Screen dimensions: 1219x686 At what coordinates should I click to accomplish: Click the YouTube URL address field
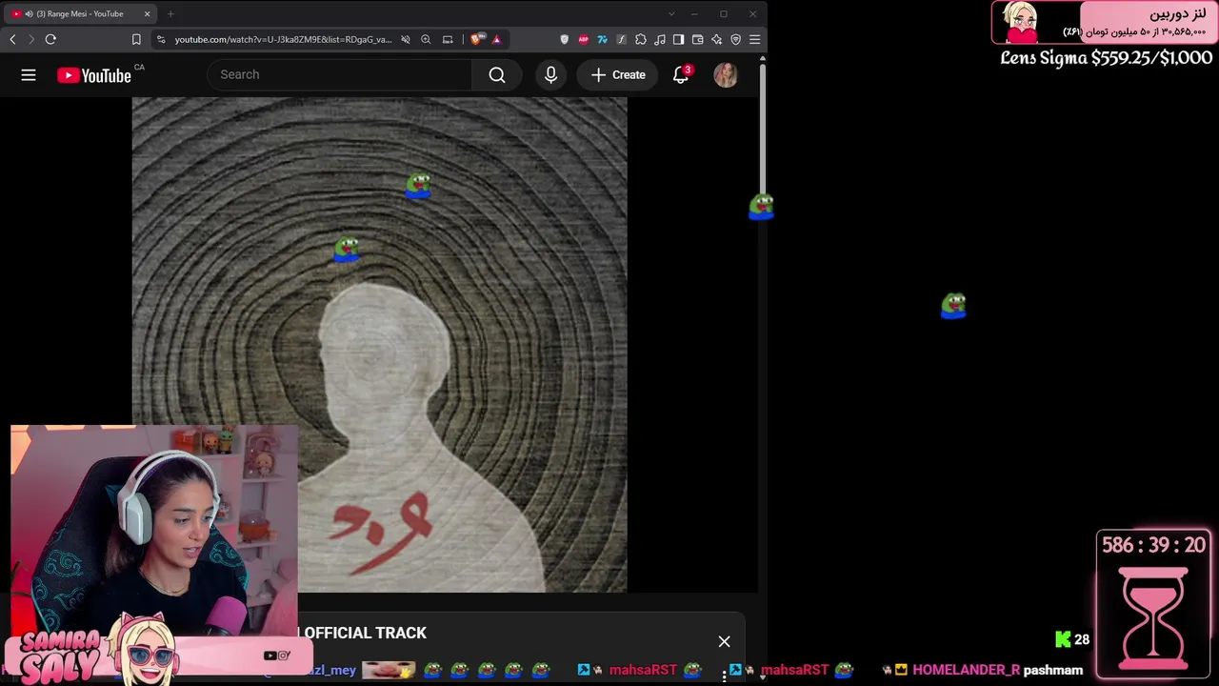(283, 39)
